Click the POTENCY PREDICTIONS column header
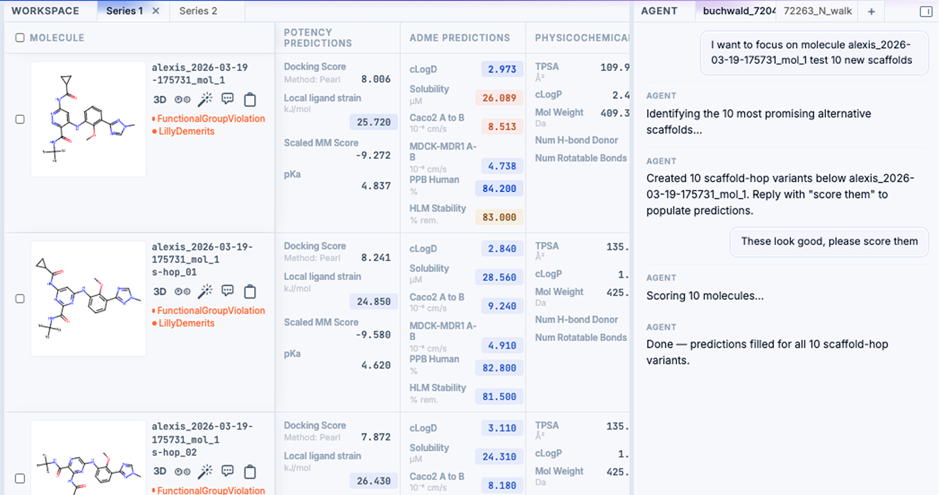This screenshot has width=939, height=495. 318,37
